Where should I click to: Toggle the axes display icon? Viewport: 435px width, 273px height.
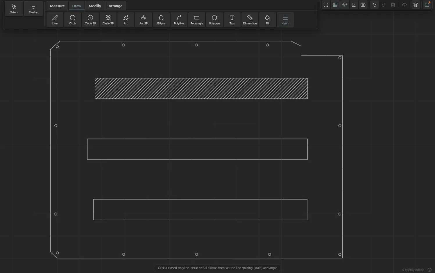tap(354, 5)
